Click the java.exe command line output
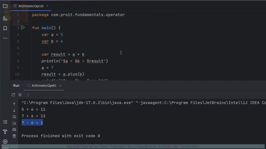The height and width of the screenshot is (149, 266). point(143,103)
